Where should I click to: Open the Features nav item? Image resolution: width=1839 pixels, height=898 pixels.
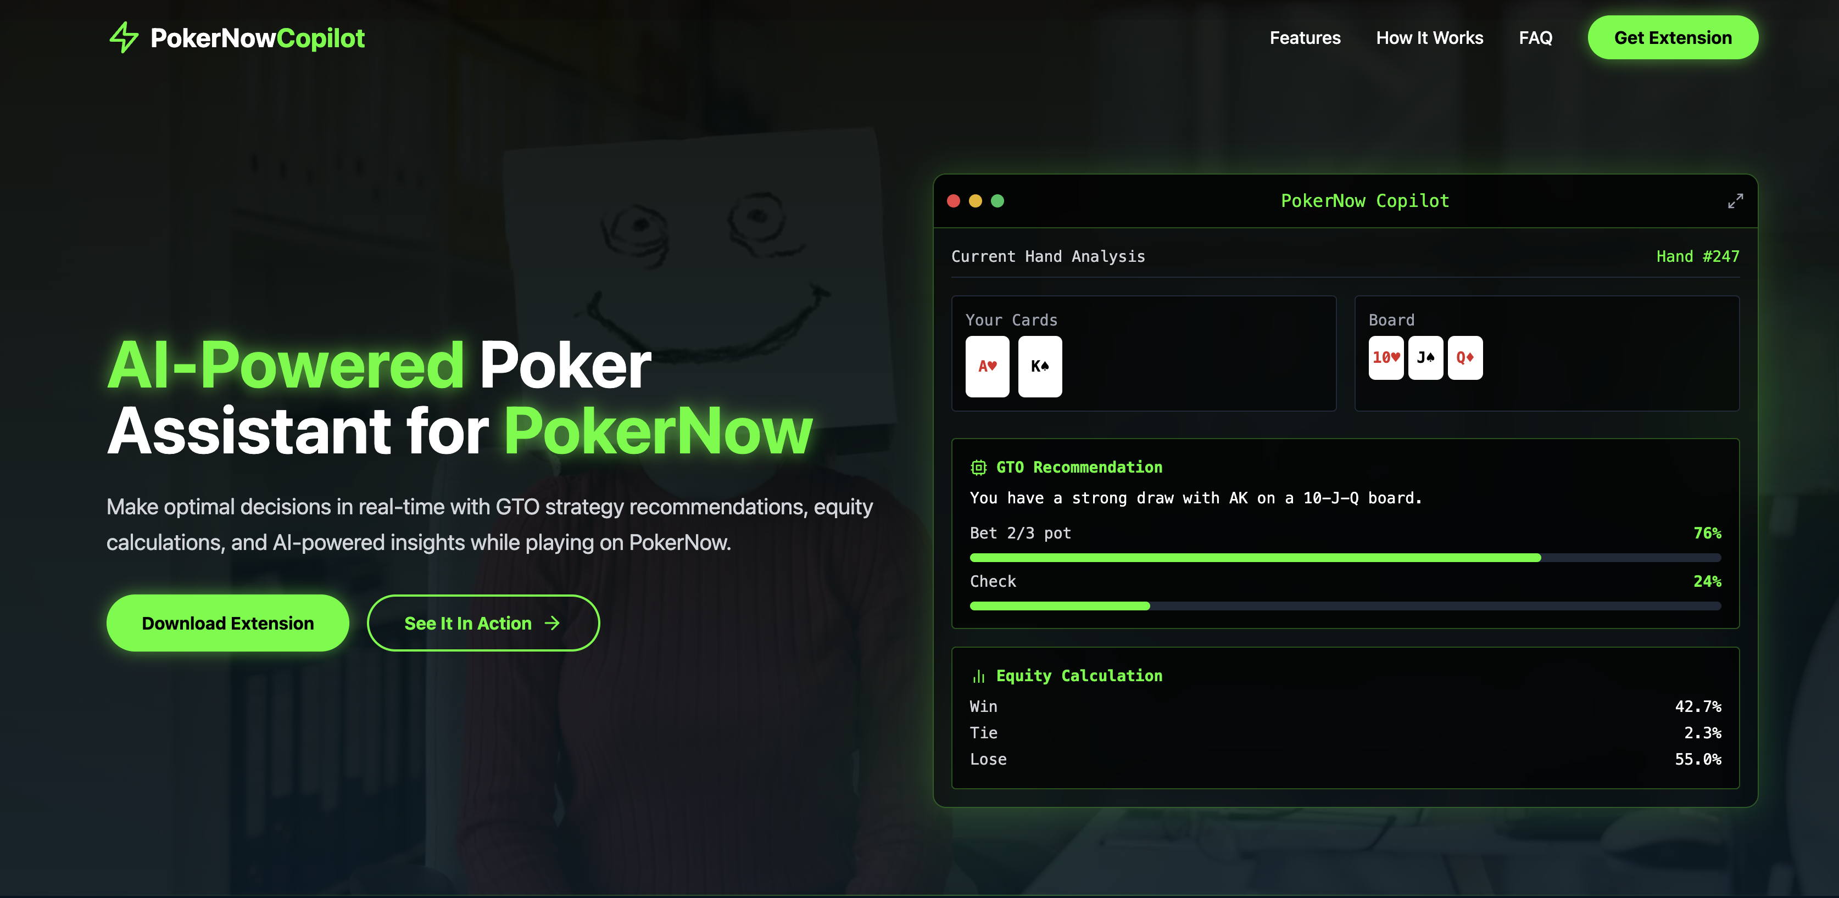pos(1305,38)
